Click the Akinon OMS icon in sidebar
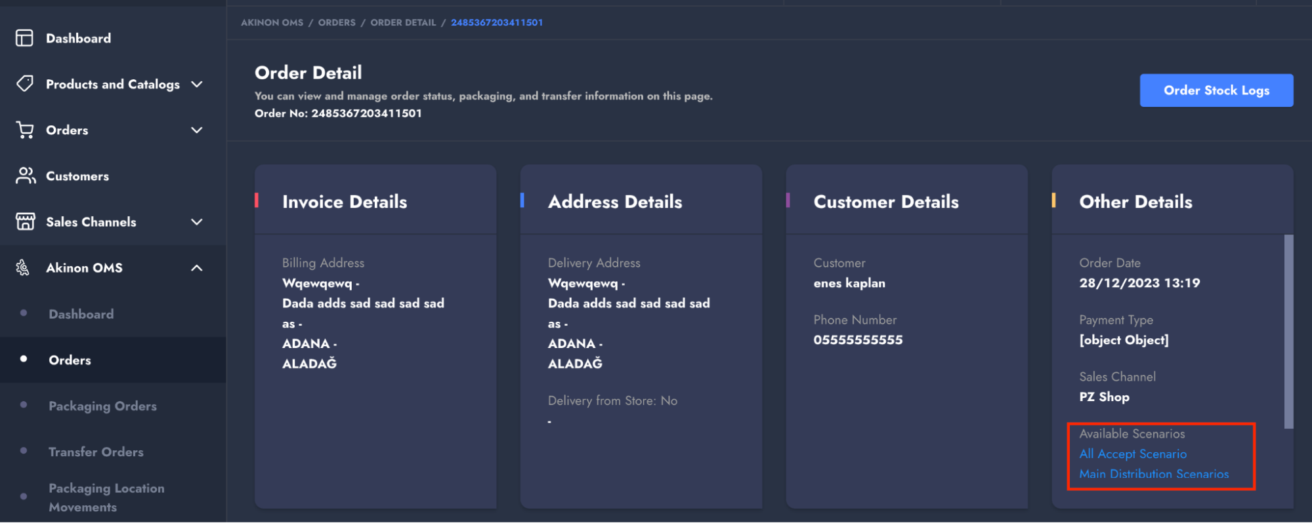 point(23,267)
